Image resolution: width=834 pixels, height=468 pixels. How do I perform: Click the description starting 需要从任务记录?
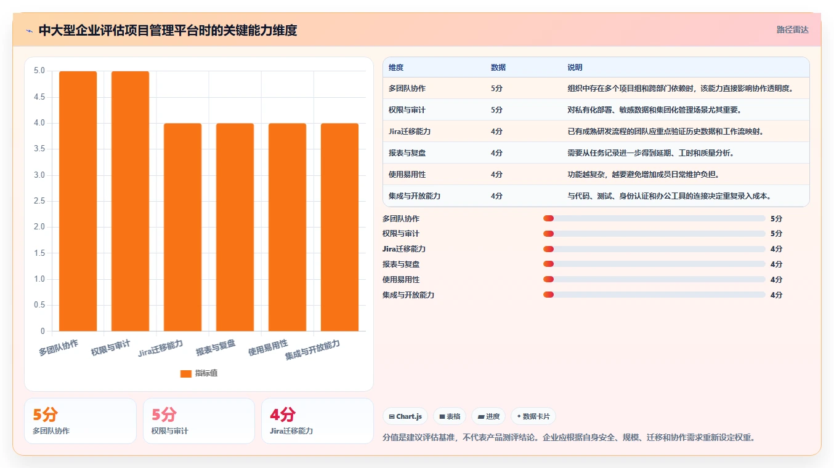point(650,153)
